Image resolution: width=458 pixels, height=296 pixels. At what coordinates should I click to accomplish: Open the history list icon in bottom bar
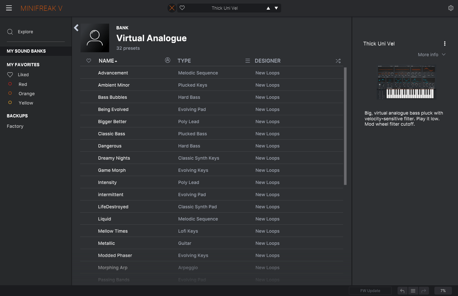(x=413, y=291)
